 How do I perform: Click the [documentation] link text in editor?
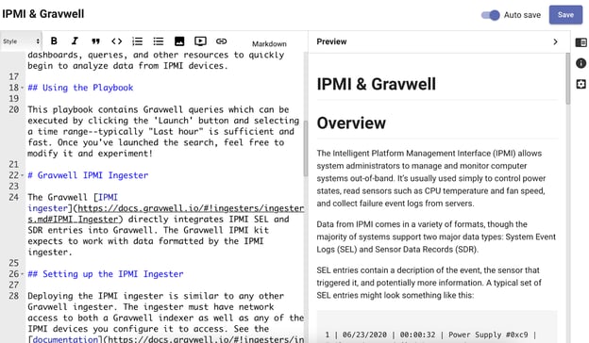click(x=65, y=339)
